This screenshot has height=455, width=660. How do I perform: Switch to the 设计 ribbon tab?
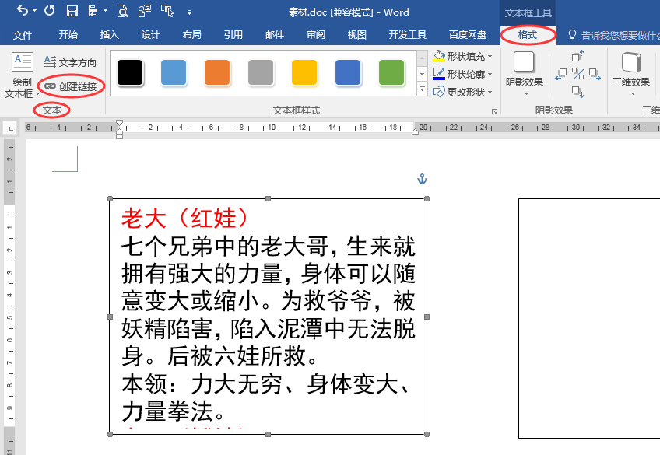151,35
